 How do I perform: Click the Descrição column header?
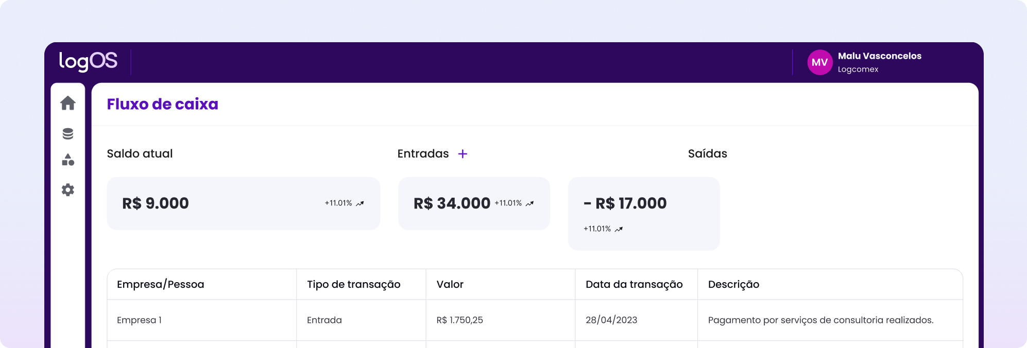pyautogui.click(x=733, y=284)
